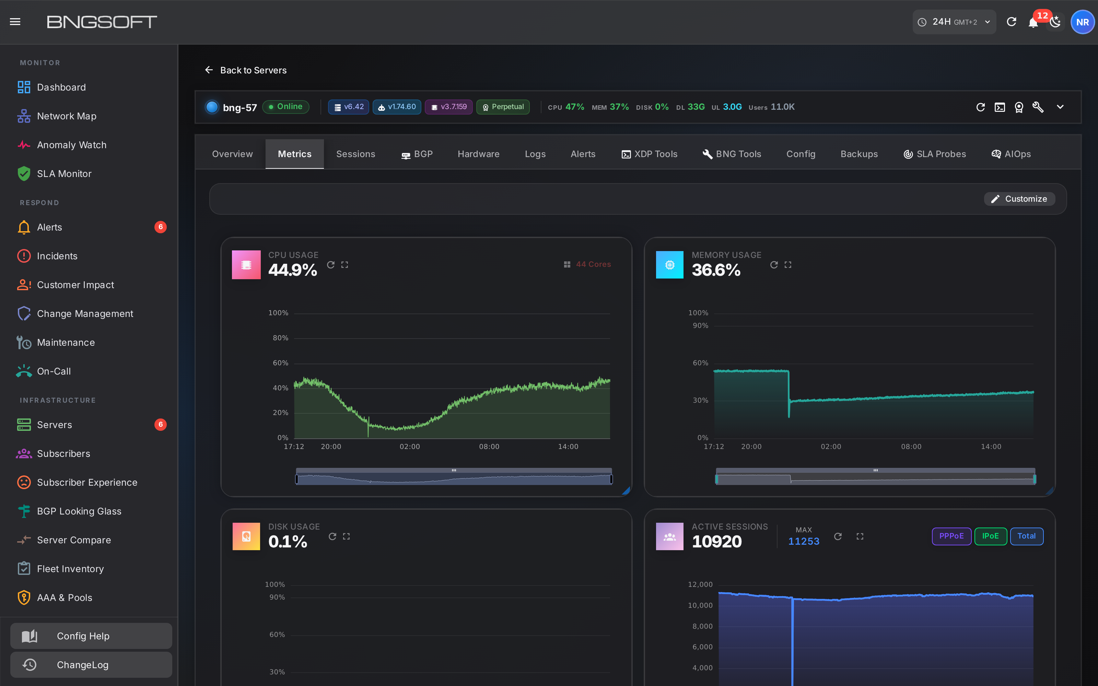Open the 24H GMT+2 time range dropdown
The image size is (1098, 686).
954,22
